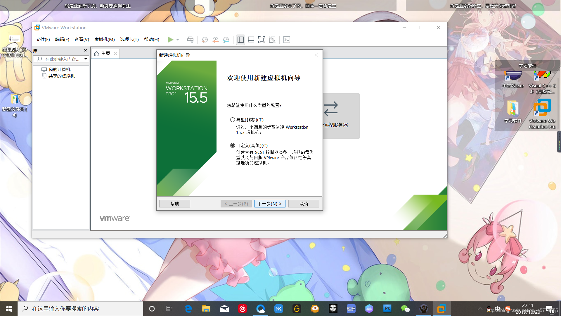Image resolution: width=561 pixels, height=316 pixels.
Task: Close the 主页 tab
Action: (115, 53)
